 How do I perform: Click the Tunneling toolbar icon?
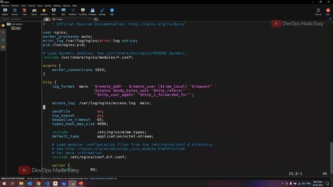83,11
